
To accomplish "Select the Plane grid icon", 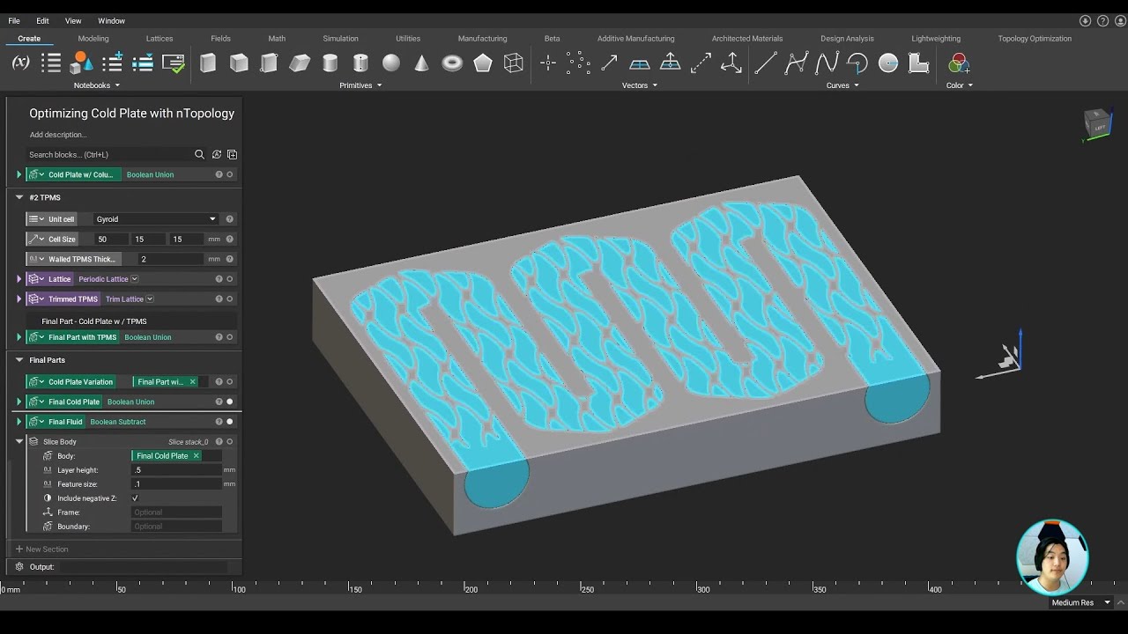I will [640, 63].
